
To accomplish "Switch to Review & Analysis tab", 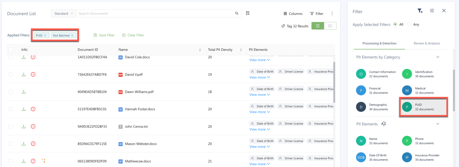I will (x=427, y=43).
